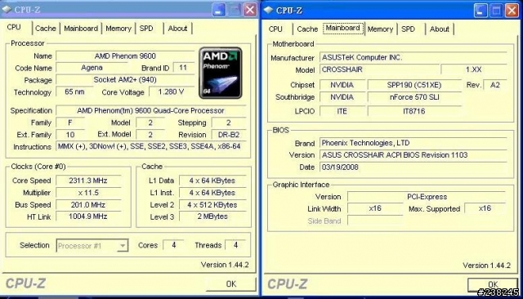Click the empty Side Band field
The image size is (523, 299).
pyautogui.click(x=375, y=221)
